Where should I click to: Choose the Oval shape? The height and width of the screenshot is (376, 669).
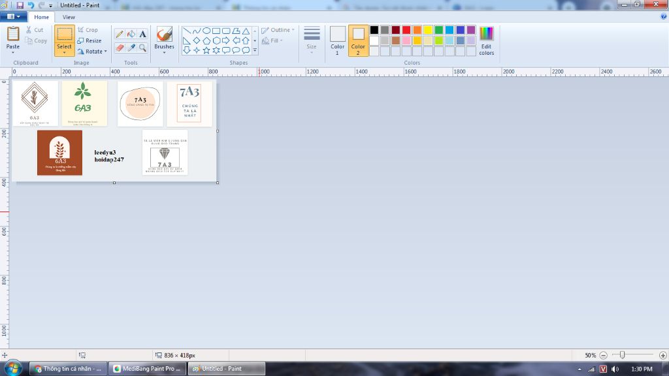tap(206, 31)
